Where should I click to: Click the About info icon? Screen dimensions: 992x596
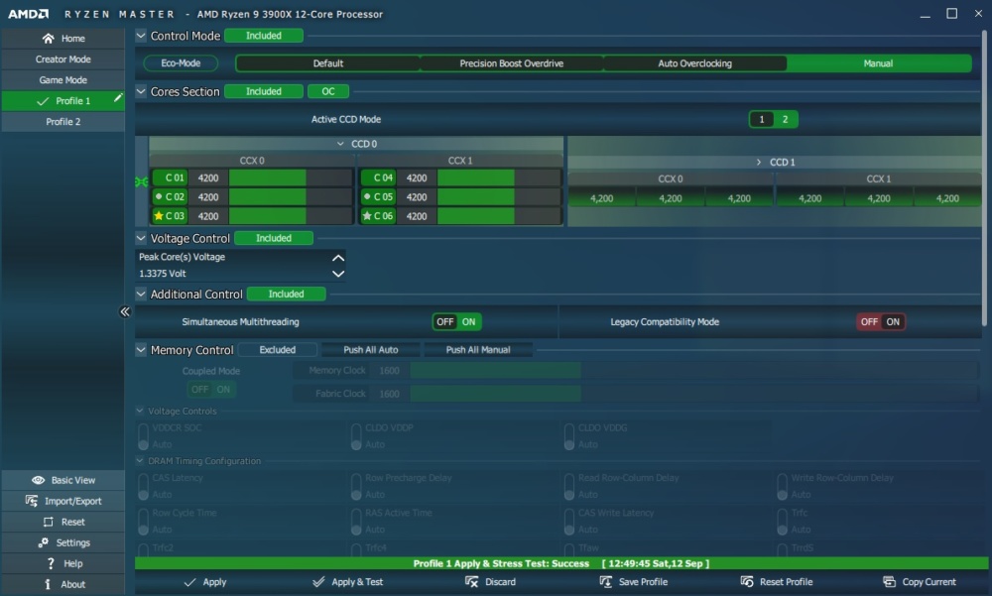pos(48,584)
